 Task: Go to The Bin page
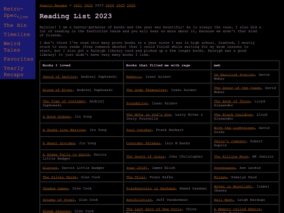15,25
